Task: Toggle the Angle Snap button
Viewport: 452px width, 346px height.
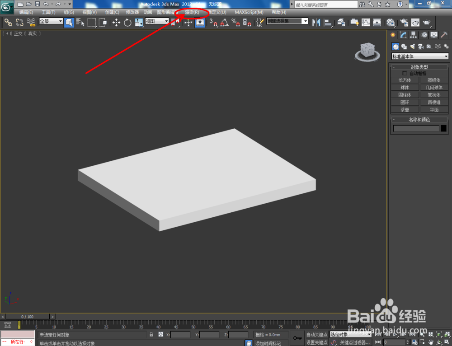Action: click(x=225, y=22)
